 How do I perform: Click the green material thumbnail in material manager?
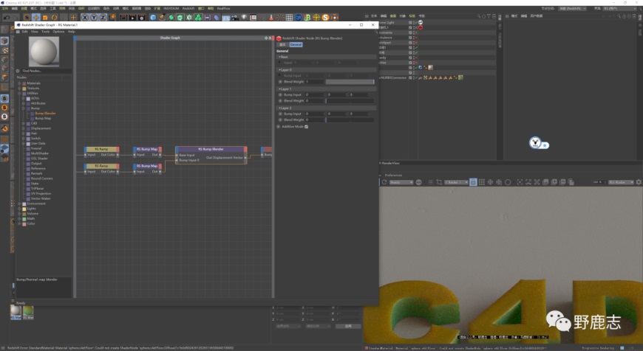pos(28,312)
